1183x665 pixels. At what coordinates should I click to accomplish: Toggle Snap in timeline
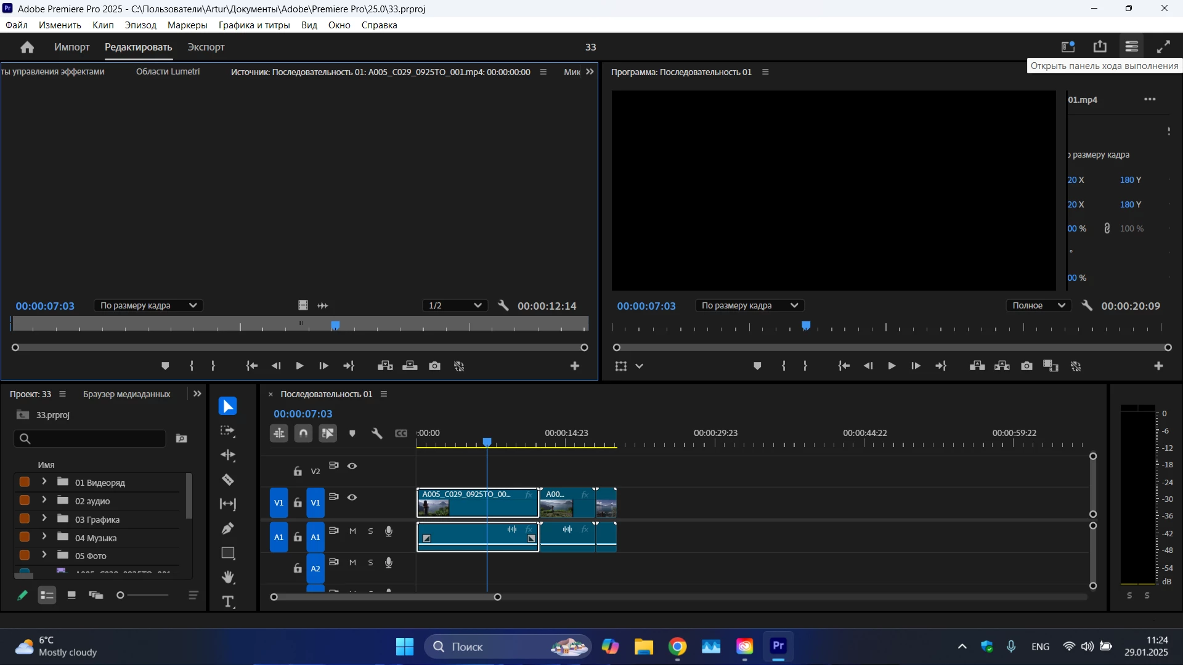303,433
